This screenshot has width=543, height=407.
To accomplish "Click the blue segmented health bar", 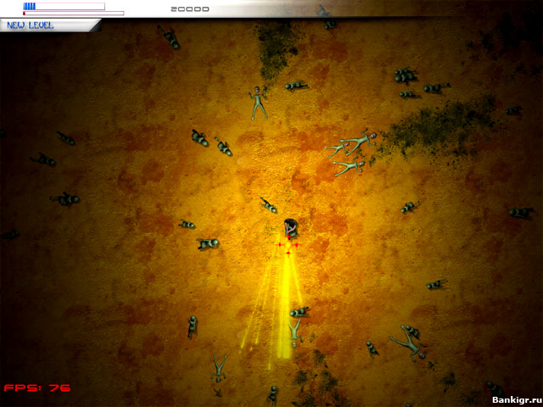I will [64, 6].
